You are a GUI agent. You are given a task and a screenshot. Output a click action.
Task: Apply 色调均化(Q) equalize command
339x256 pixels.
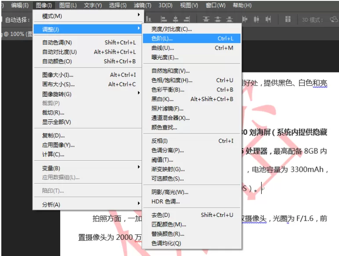pos(192,243)
